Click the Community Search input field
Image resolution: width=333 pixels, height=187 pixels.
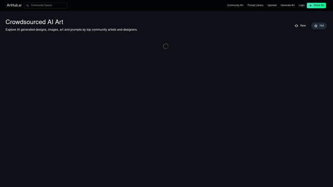tap(46, 5)
